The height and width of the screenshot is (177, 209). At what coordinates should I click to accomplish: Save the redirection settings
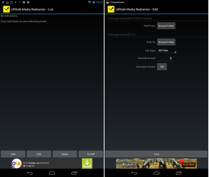pos(156,154)
